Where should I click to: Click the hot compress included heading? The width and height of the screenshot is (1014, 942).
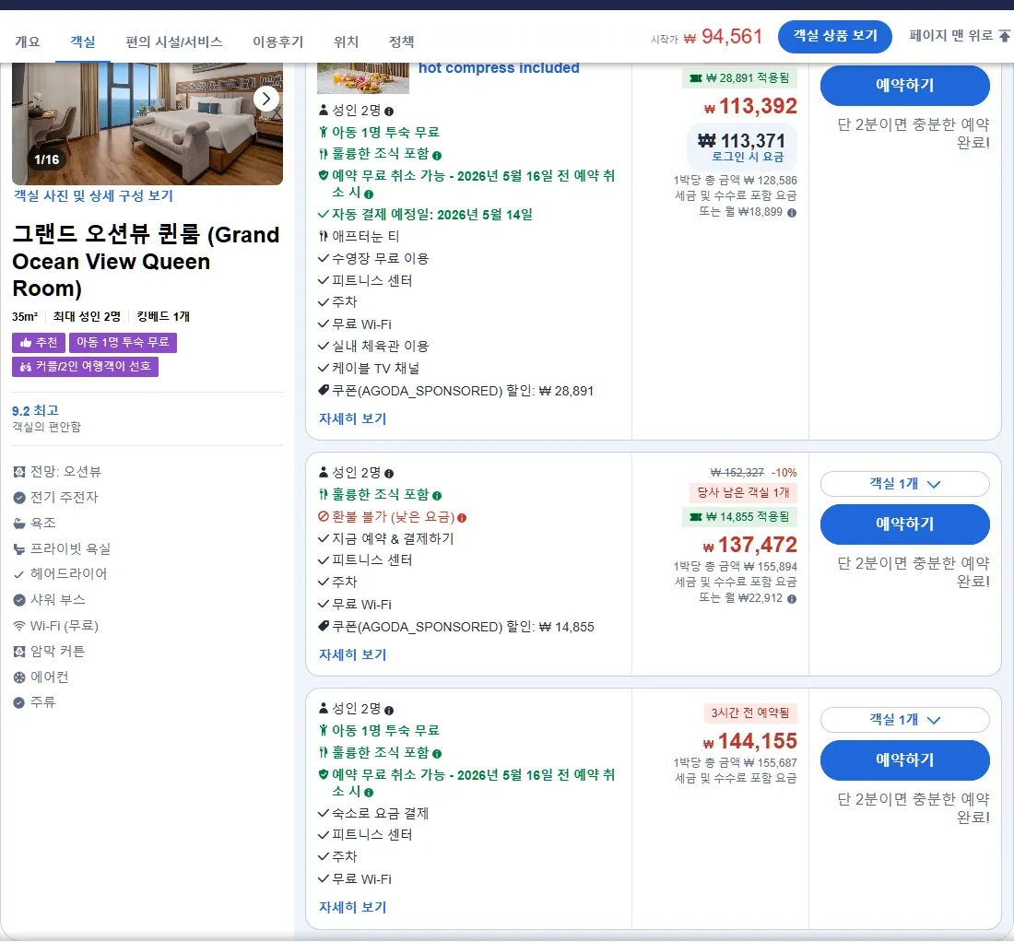[499, 68]
